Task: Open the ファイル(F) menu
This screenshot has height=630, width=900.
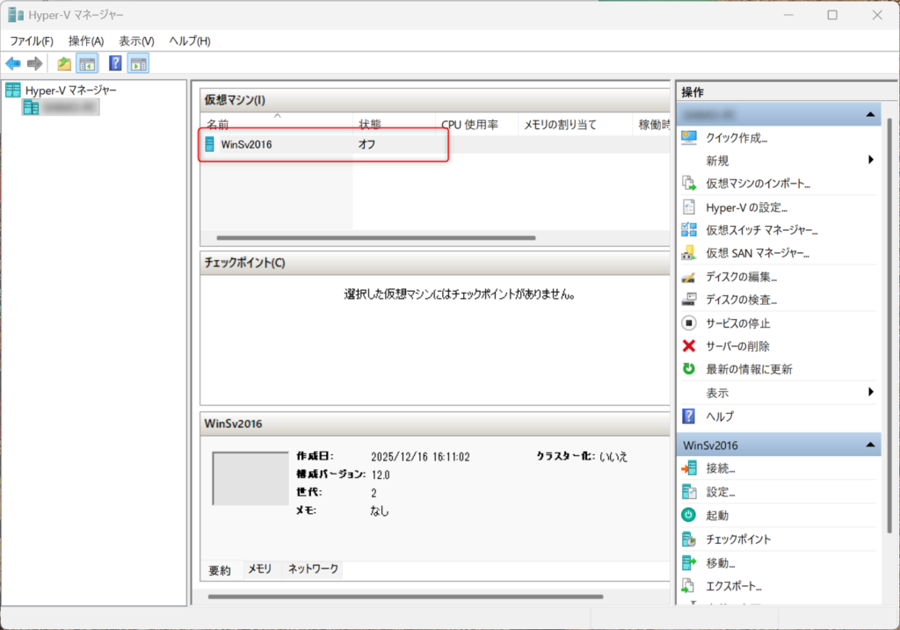Action: 32,41
